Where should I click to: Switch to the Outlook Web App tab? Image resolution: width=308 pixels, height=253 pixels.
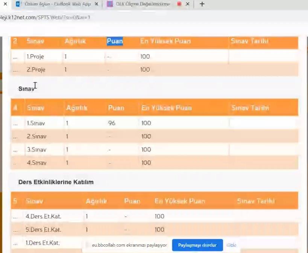tap(56, 4)
